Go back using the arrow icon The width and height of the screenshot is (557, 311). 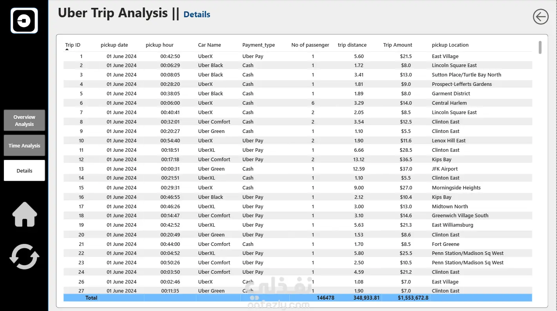coord(541,17)
